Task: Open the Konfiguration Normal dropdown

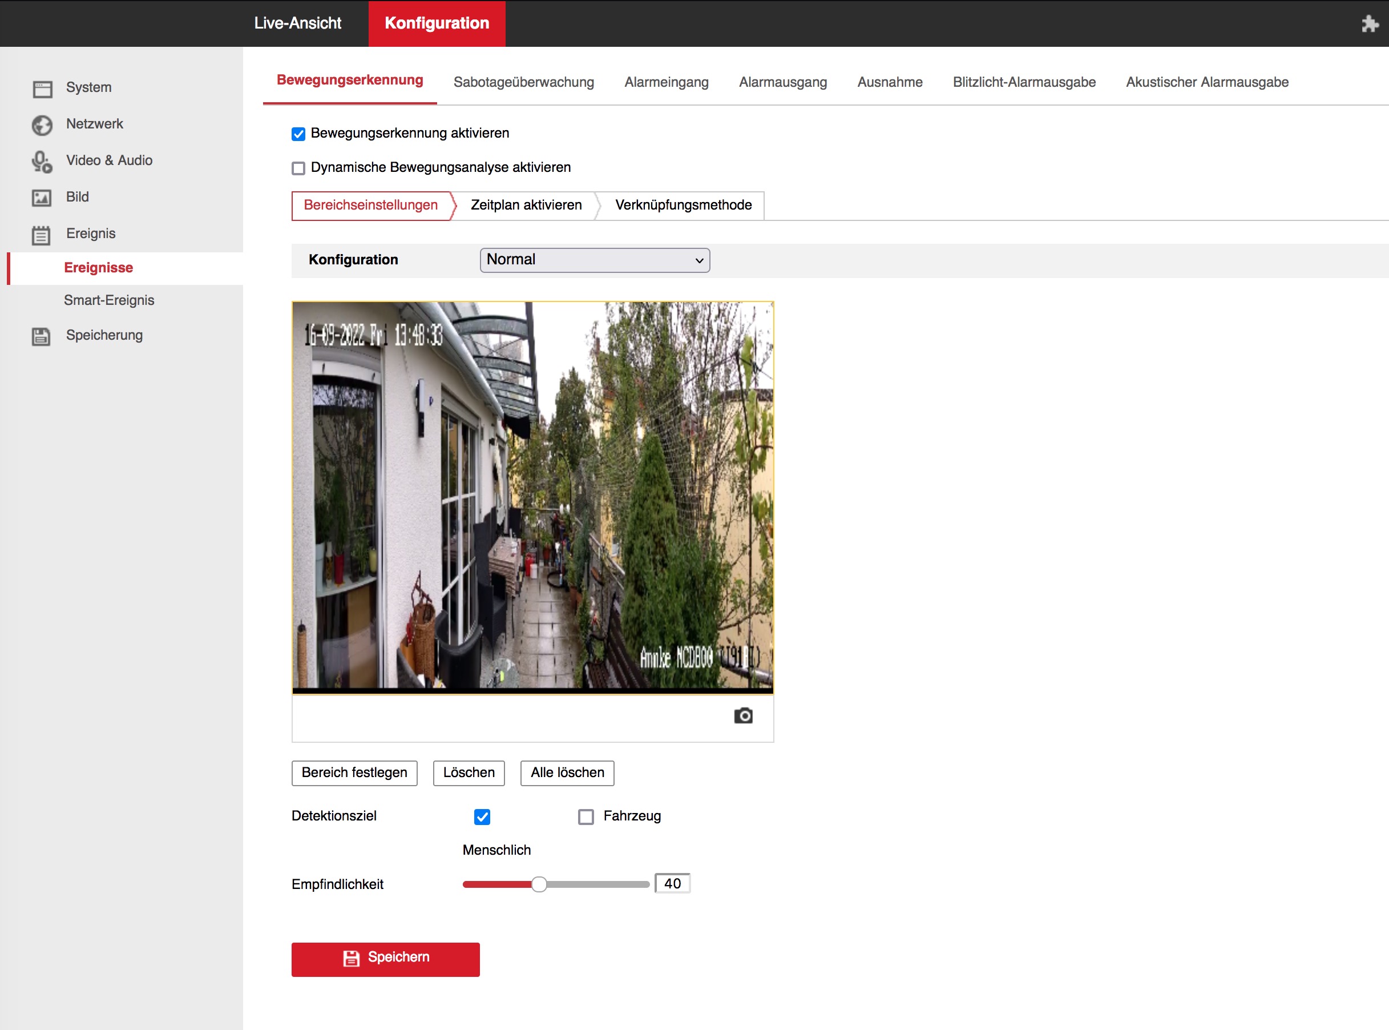Action: point(595,260)
